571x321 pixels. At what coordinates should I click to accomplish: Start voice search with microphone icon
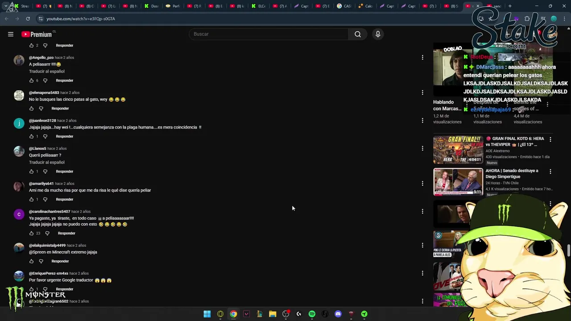coord(378,34)
